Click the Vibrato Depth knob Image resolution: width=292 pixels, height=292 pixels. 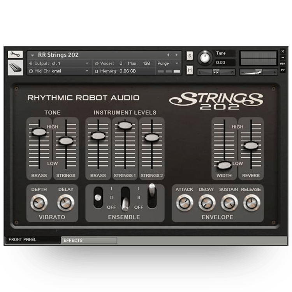(39, 202)
